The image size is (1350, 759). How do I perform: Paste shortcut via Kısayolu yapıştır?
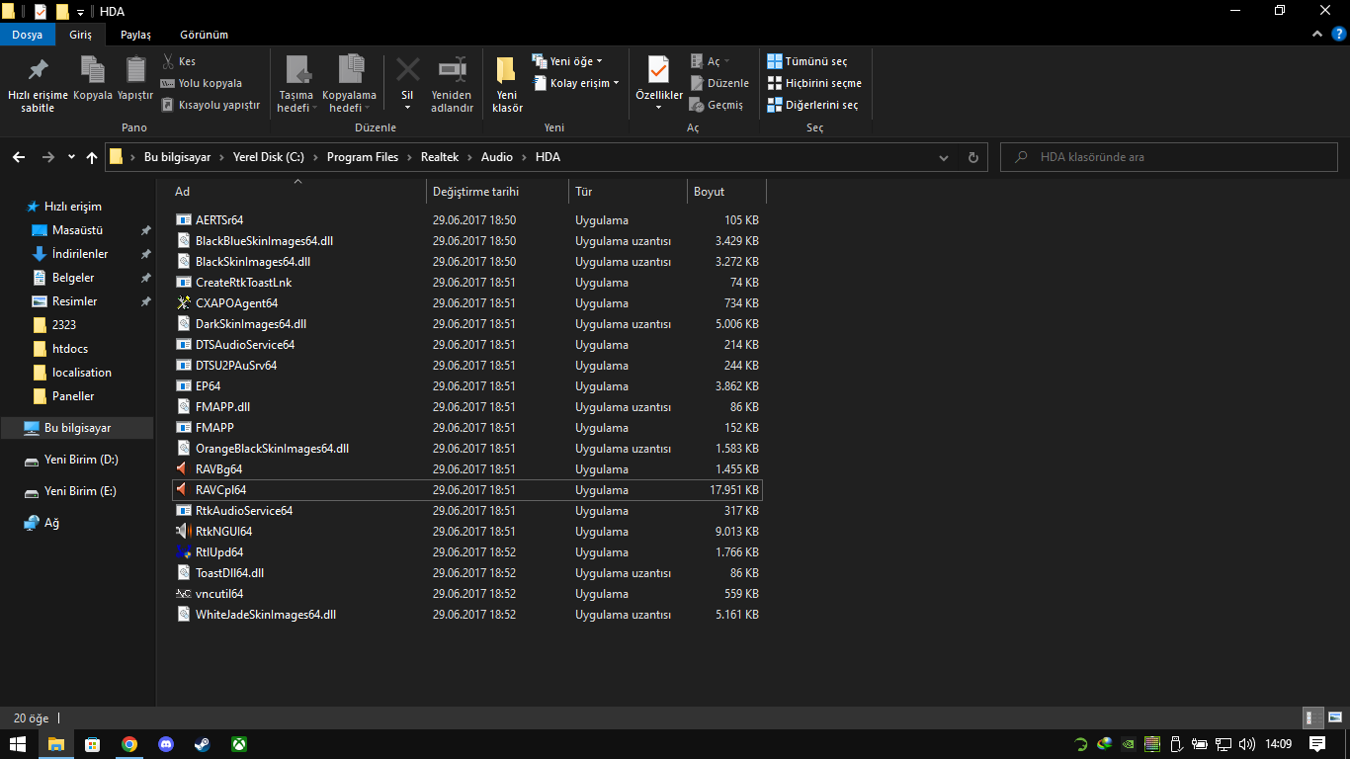pyautogui.click(x=210, y=105)
